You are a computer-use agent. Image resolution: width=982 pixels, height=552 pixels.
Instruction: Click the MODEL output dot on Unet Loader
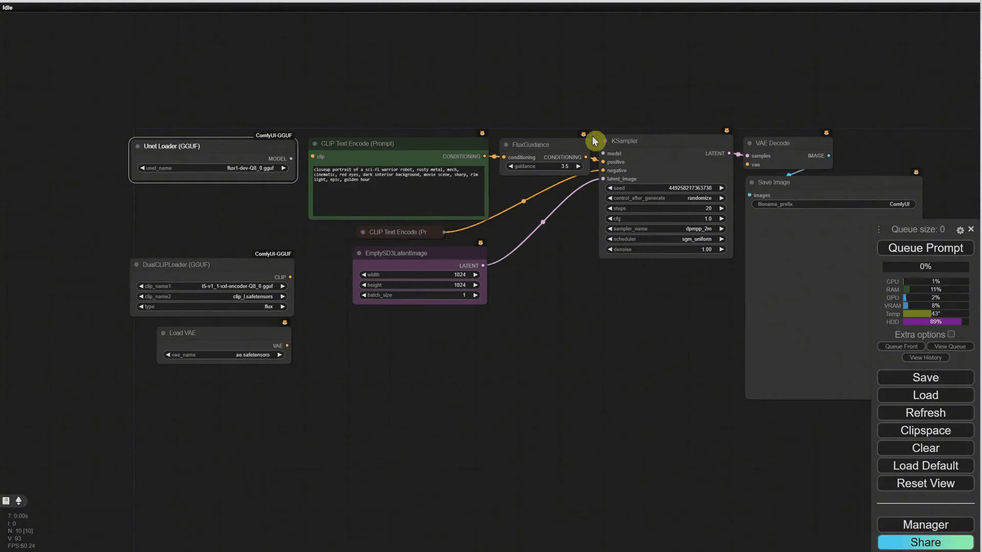(291, 158)
